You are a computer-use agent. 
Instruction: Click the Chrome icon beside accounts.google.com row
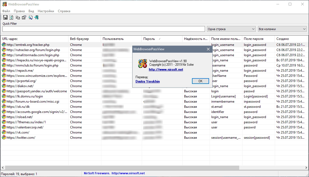click(x=4, y=112)
